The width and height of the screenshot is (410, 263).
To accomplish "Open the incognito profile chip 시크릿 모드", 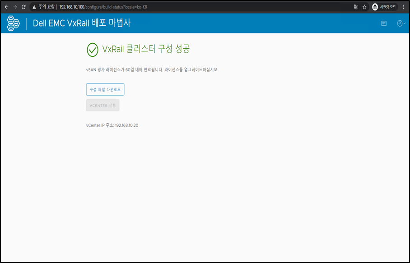I will [x=385, y=7].
